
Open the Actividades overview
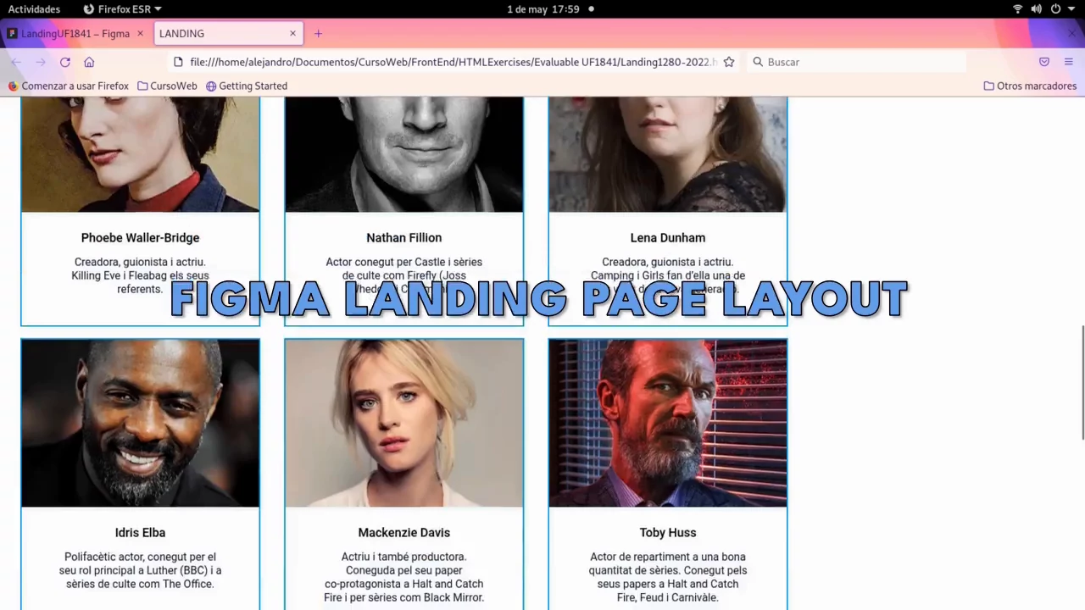point(34,9)
